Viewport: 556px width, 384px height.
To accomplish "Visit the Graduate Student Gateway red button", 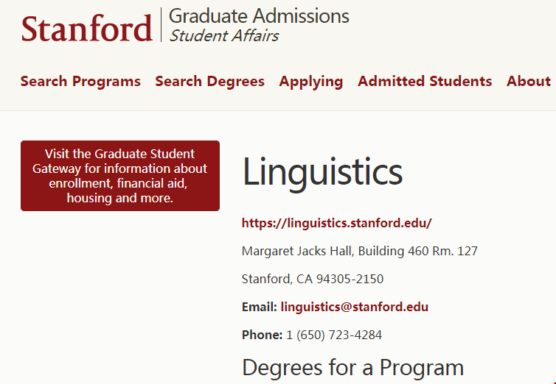I will pos(120,176).
